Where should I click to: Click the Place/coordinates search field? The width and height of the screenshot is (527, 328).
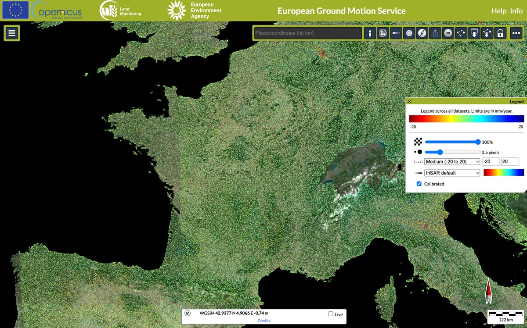[x=308, y=33]
